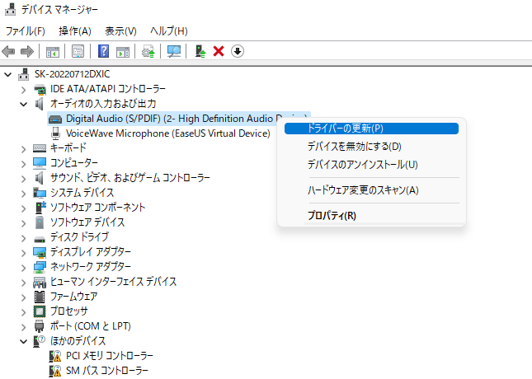Select the ディスプレイ アダプター label
This screenshot has height=379, width=532.
coord(91,252)
